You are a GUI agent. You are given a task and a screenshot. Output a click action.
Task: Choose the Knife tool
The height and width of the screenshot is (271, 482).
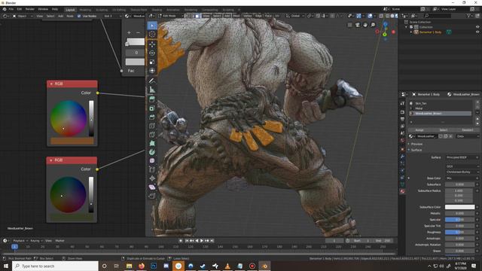[152, 135]
